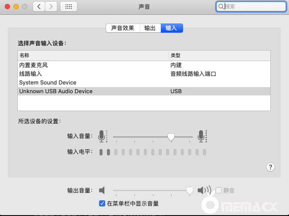Switch to the 声音效果 tab
Screen dimensions: 289x216
click(x=123, y=28)
